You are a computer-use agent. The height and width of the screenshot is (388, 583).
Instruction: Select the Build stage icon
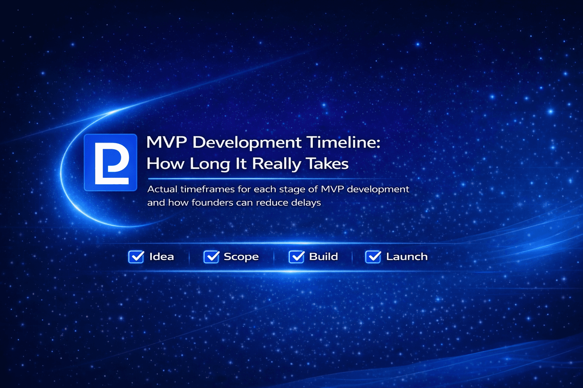coord(297,257)
